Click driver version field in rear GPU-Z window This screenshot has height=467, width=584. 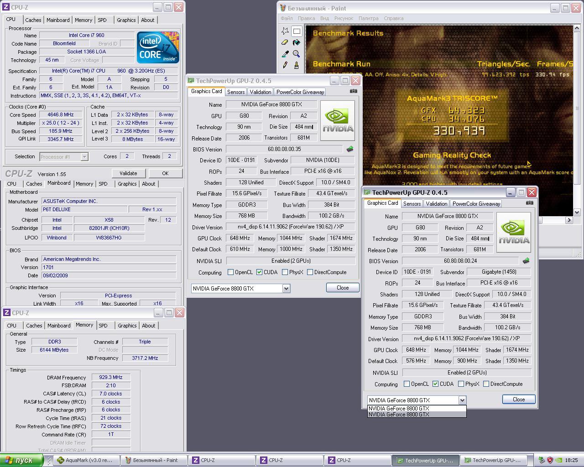291,227
